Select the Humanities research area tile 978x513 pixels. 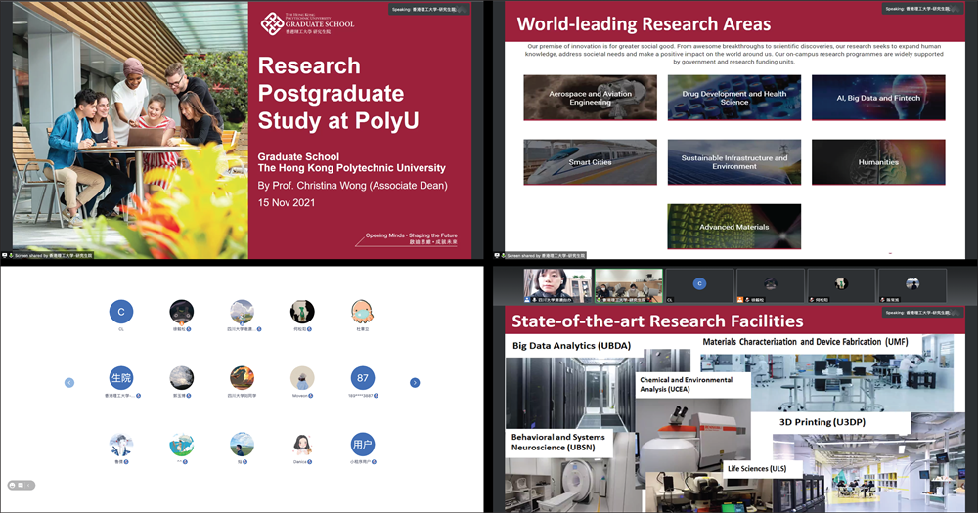point(878,162)
